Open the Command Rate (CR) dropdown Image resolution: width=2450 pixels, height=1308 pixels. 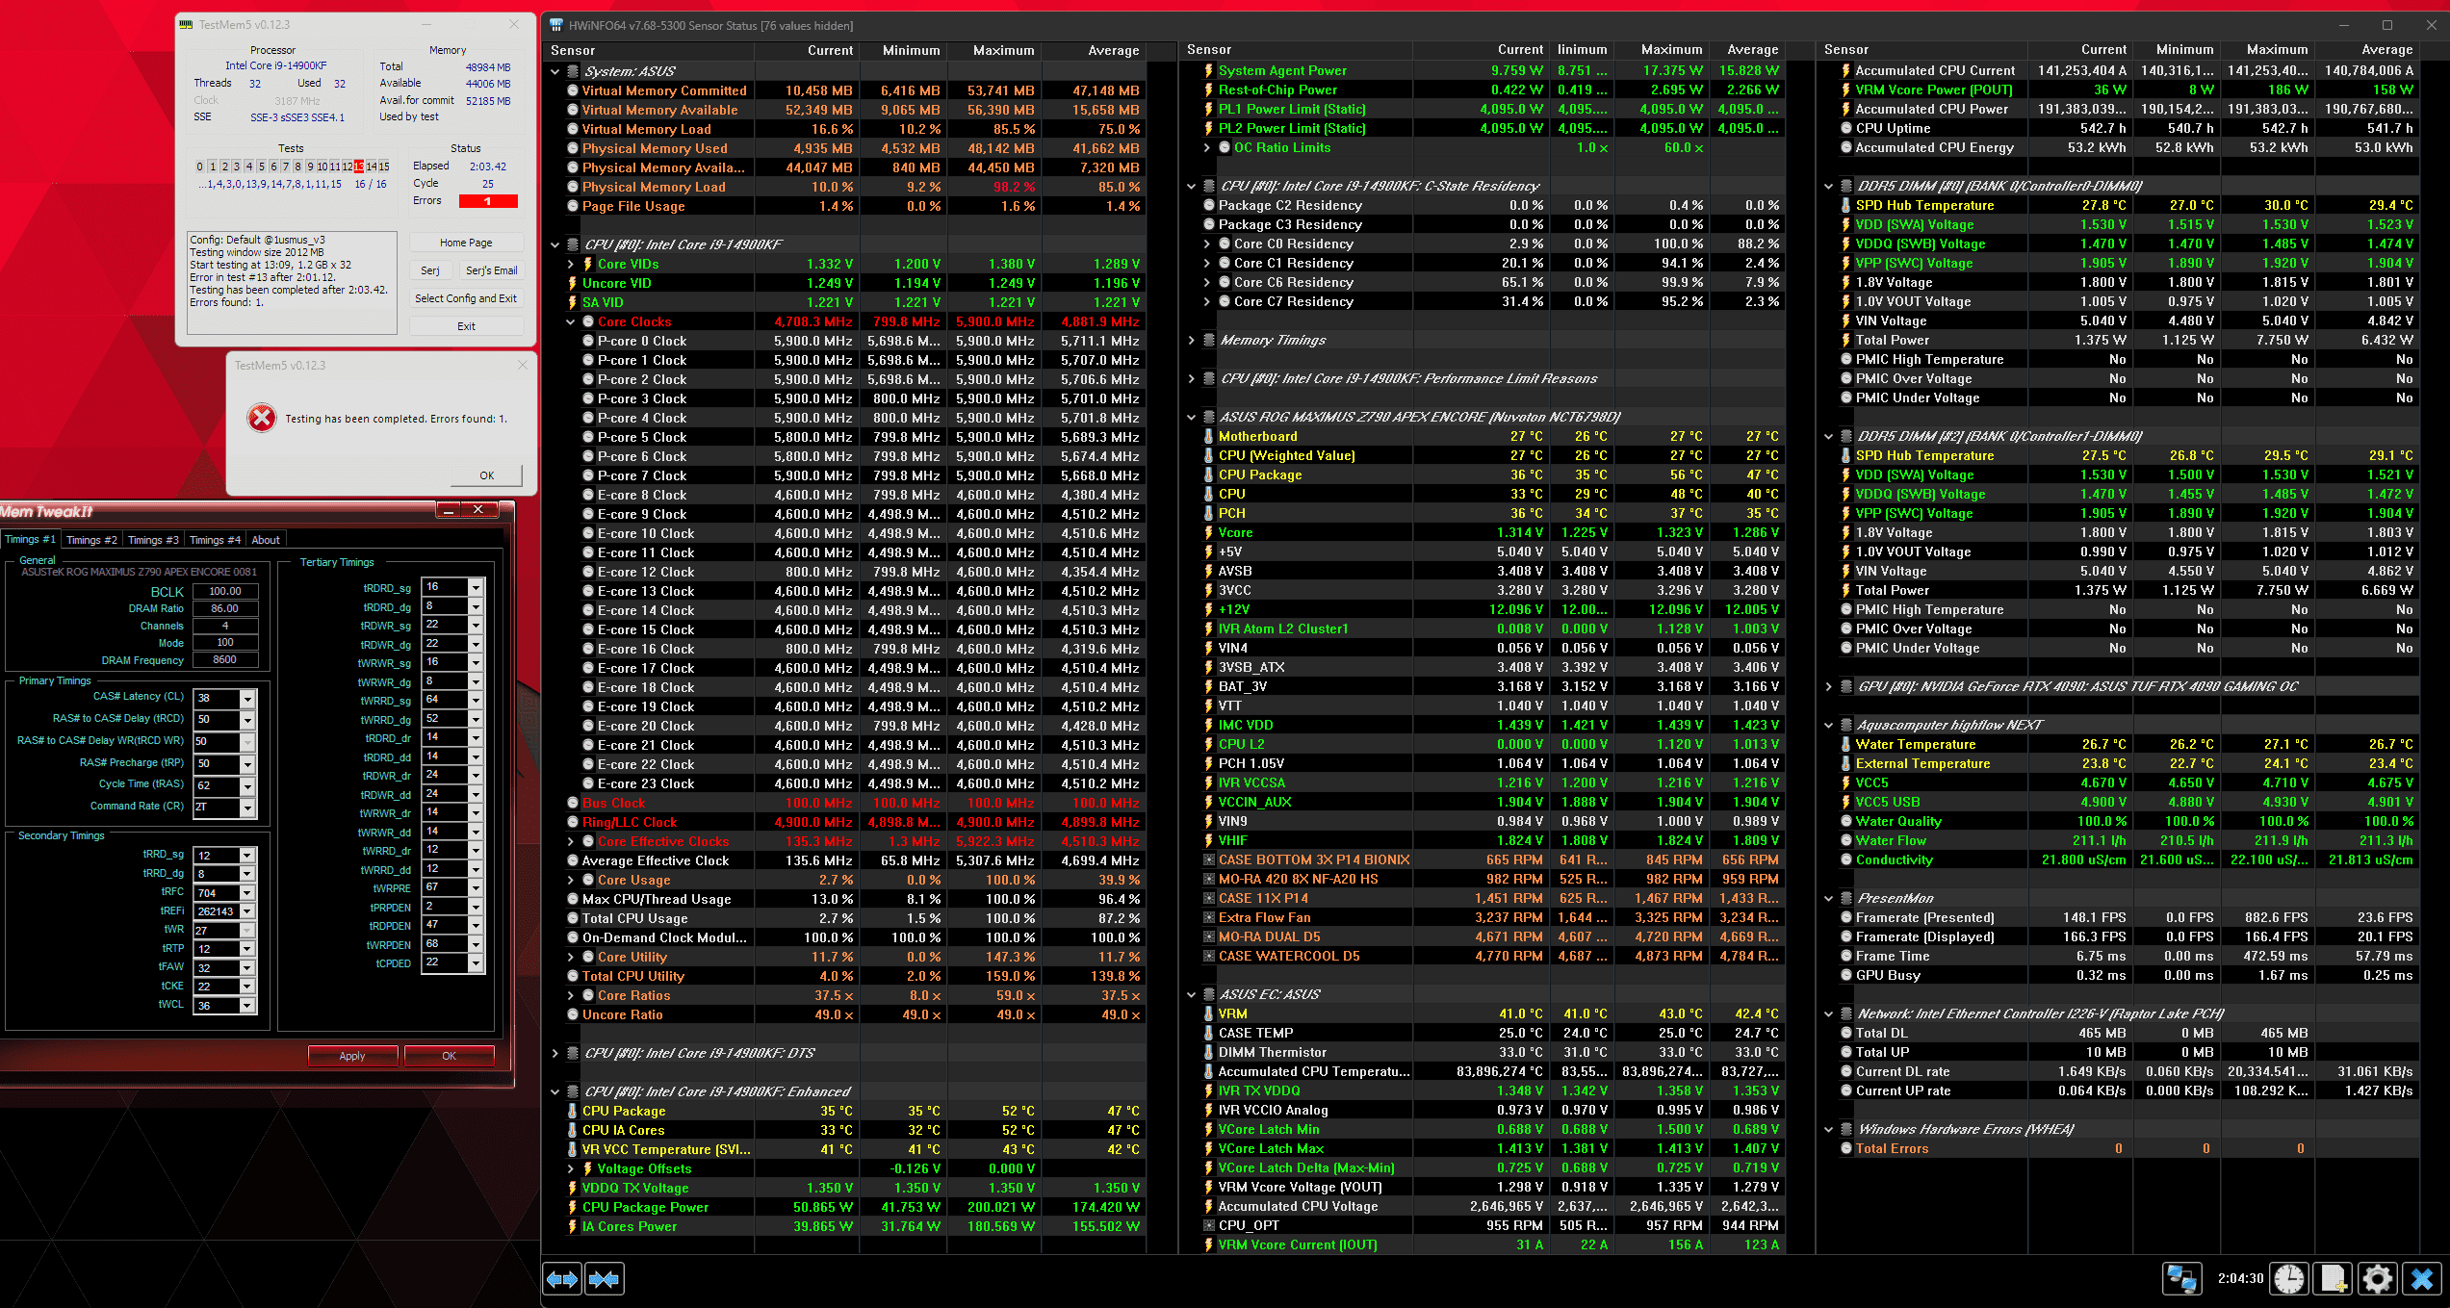pos(247,808)
